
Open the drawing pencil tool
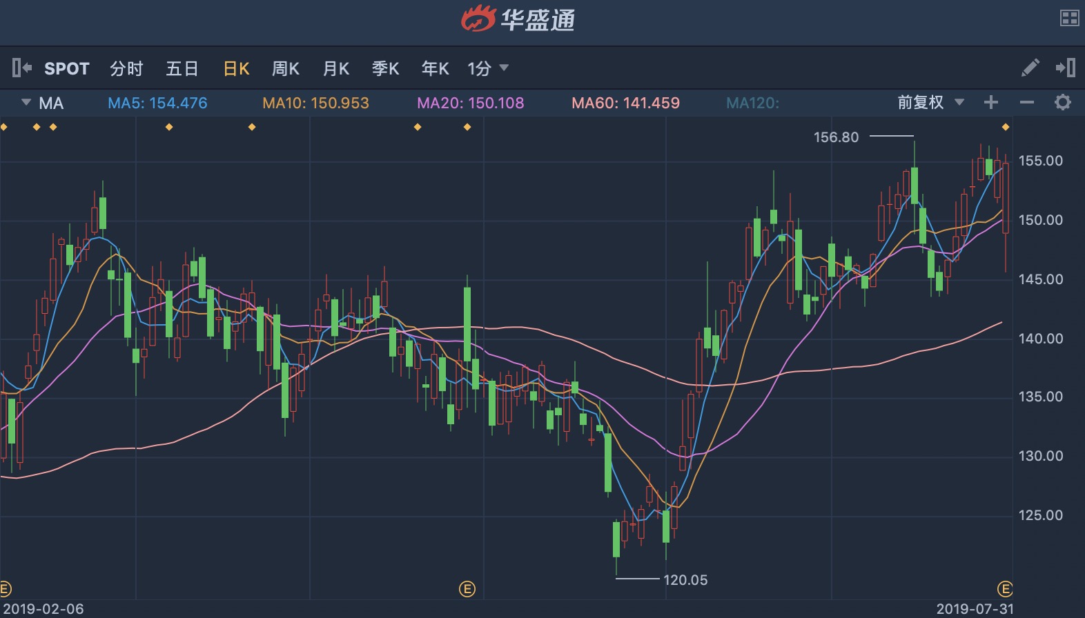(1030, 68)
